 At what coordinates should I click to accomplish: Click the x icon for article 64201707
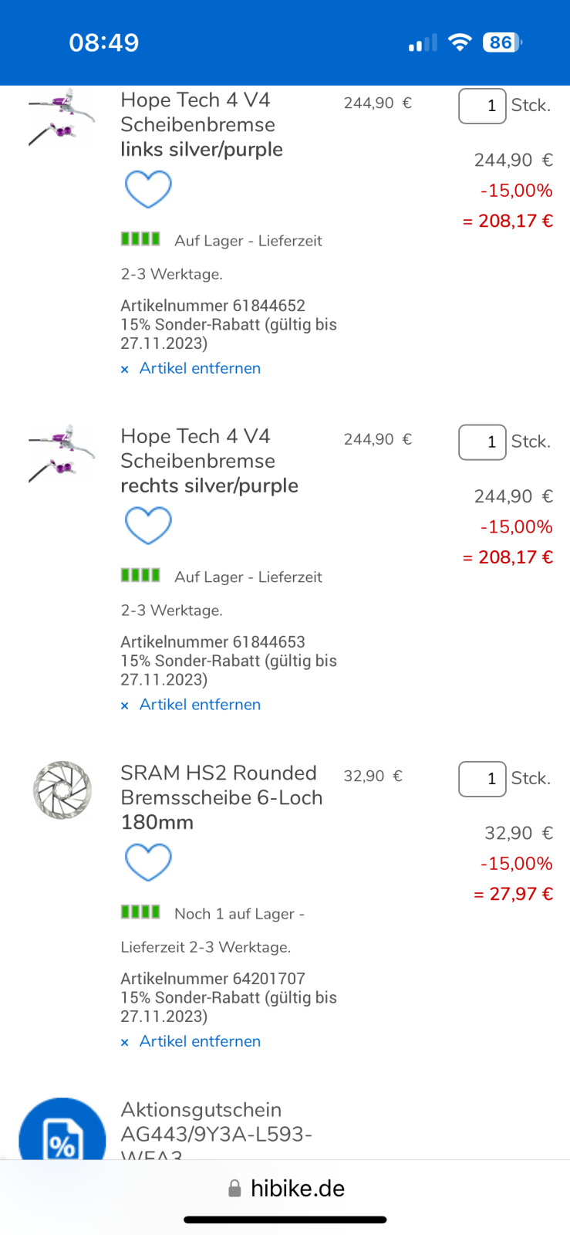(125, 1043)
